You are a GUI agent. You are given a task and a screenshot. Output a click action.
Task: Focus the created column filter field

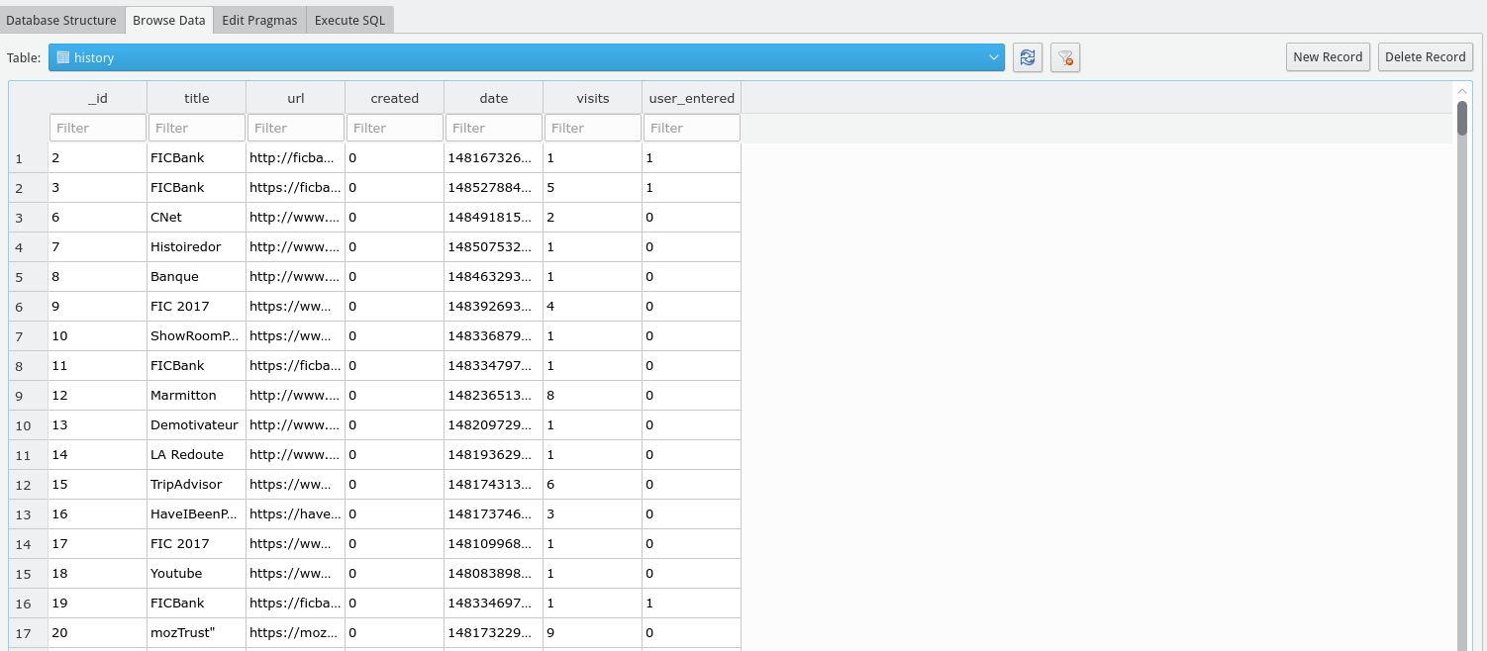click(395, 128)
